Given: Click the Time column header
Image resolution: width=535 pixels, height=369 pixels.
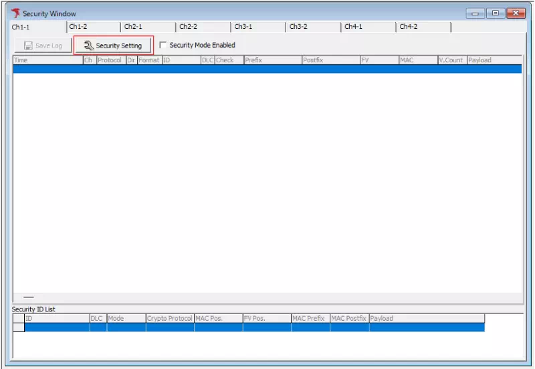Looking at the screenshot, I should click(48, 60).
